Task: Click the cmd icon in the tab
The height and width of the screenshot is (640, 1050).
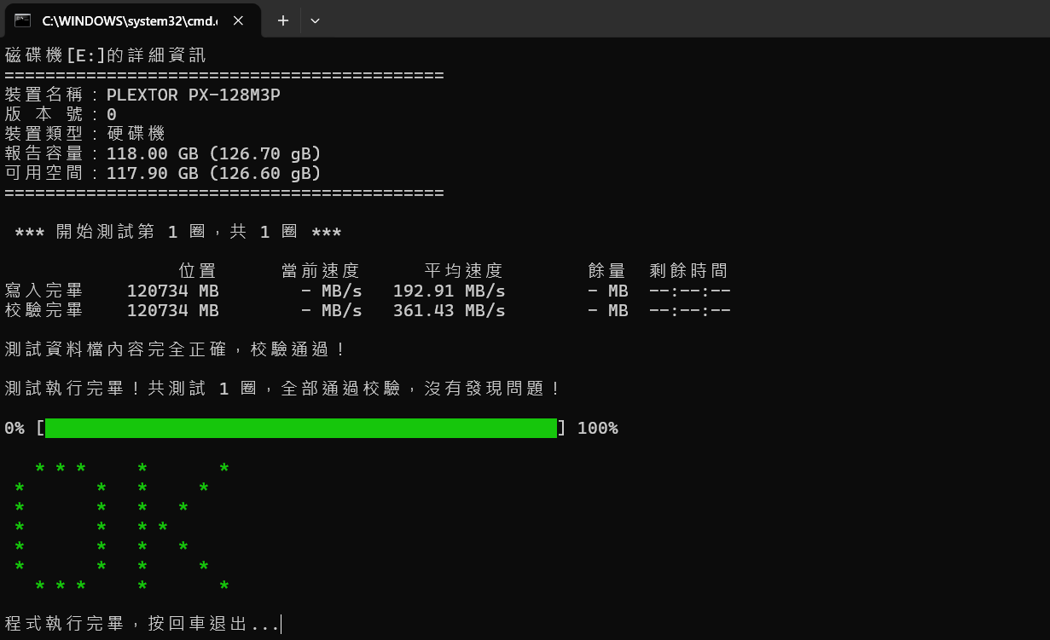Action: tap(23, 20)
